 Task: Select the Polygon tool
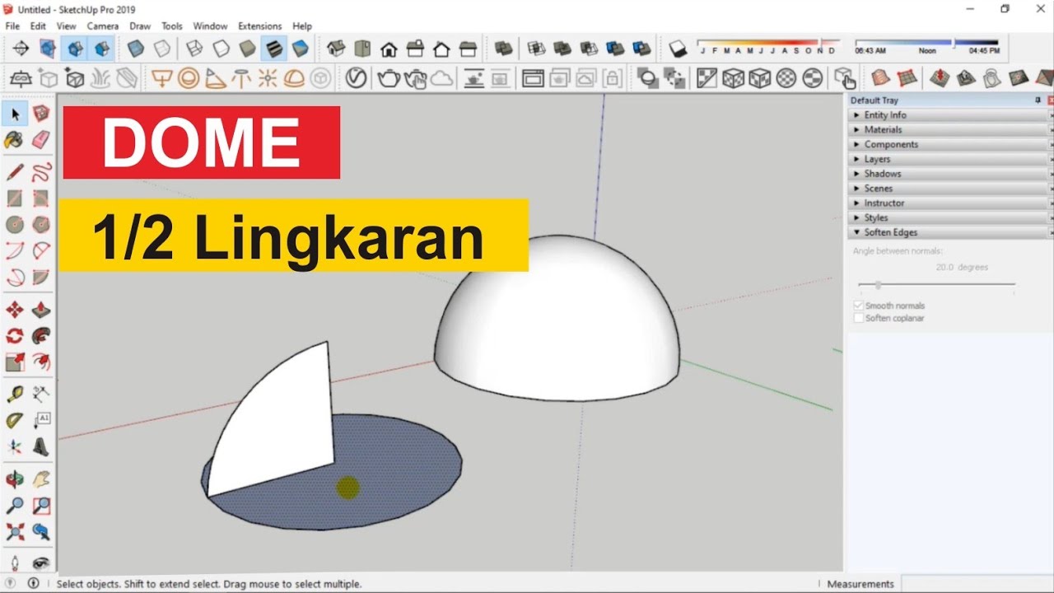pyautogui.click(x=41, y=225)
